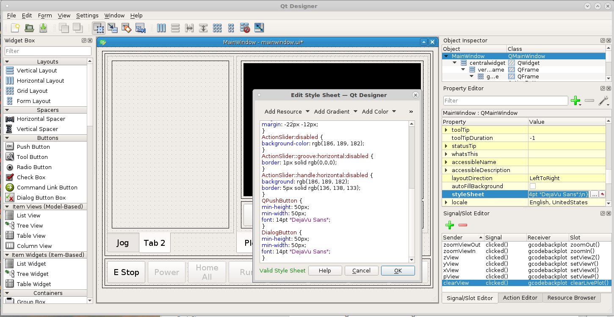Expand the statusTip property
This screenshot has width=614, height=317.
pos(446,146)
